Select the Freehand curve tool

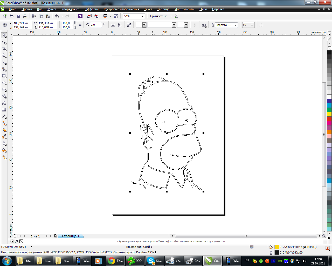(x=4, y=62)
